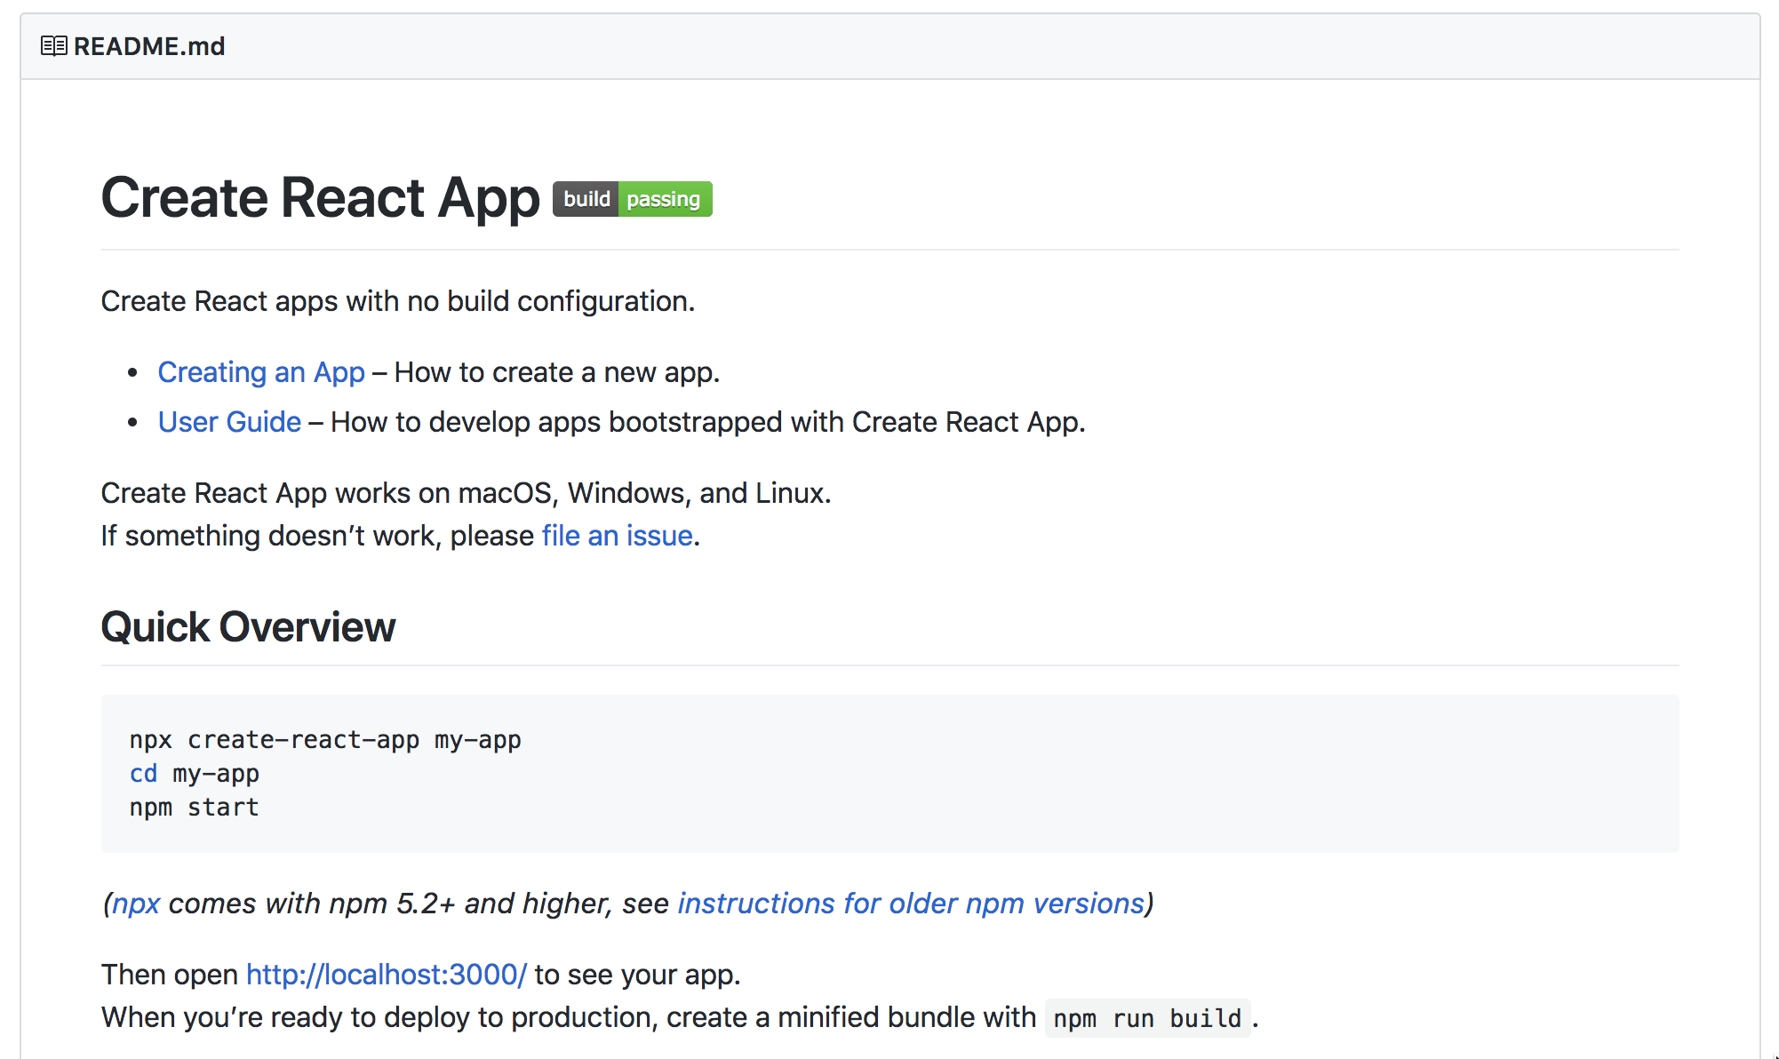Click the file an issue link
Screen dimensions: 1779x1059
point(617,536)
